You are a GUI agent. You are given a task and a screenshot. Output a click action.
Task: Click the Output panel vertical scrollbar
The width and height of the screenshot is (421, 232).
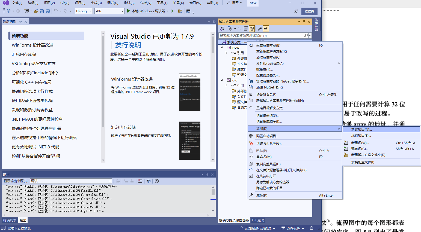[213, 199]
